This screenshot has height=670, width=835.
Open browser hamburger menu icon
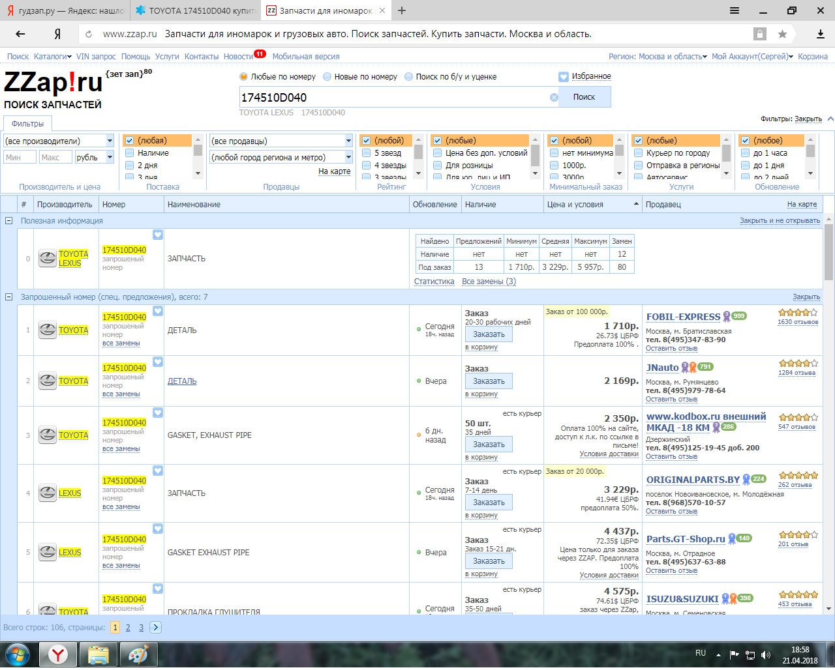click(735, 10)
